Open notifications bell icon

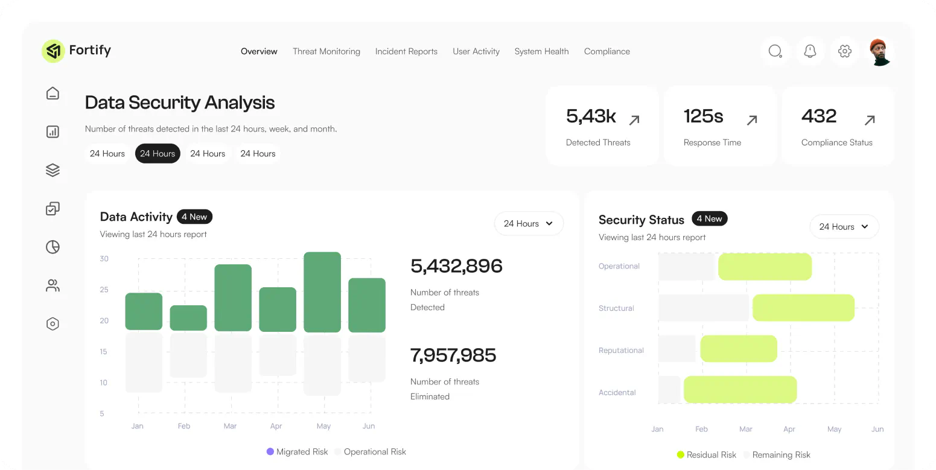(x=810, y=51)
